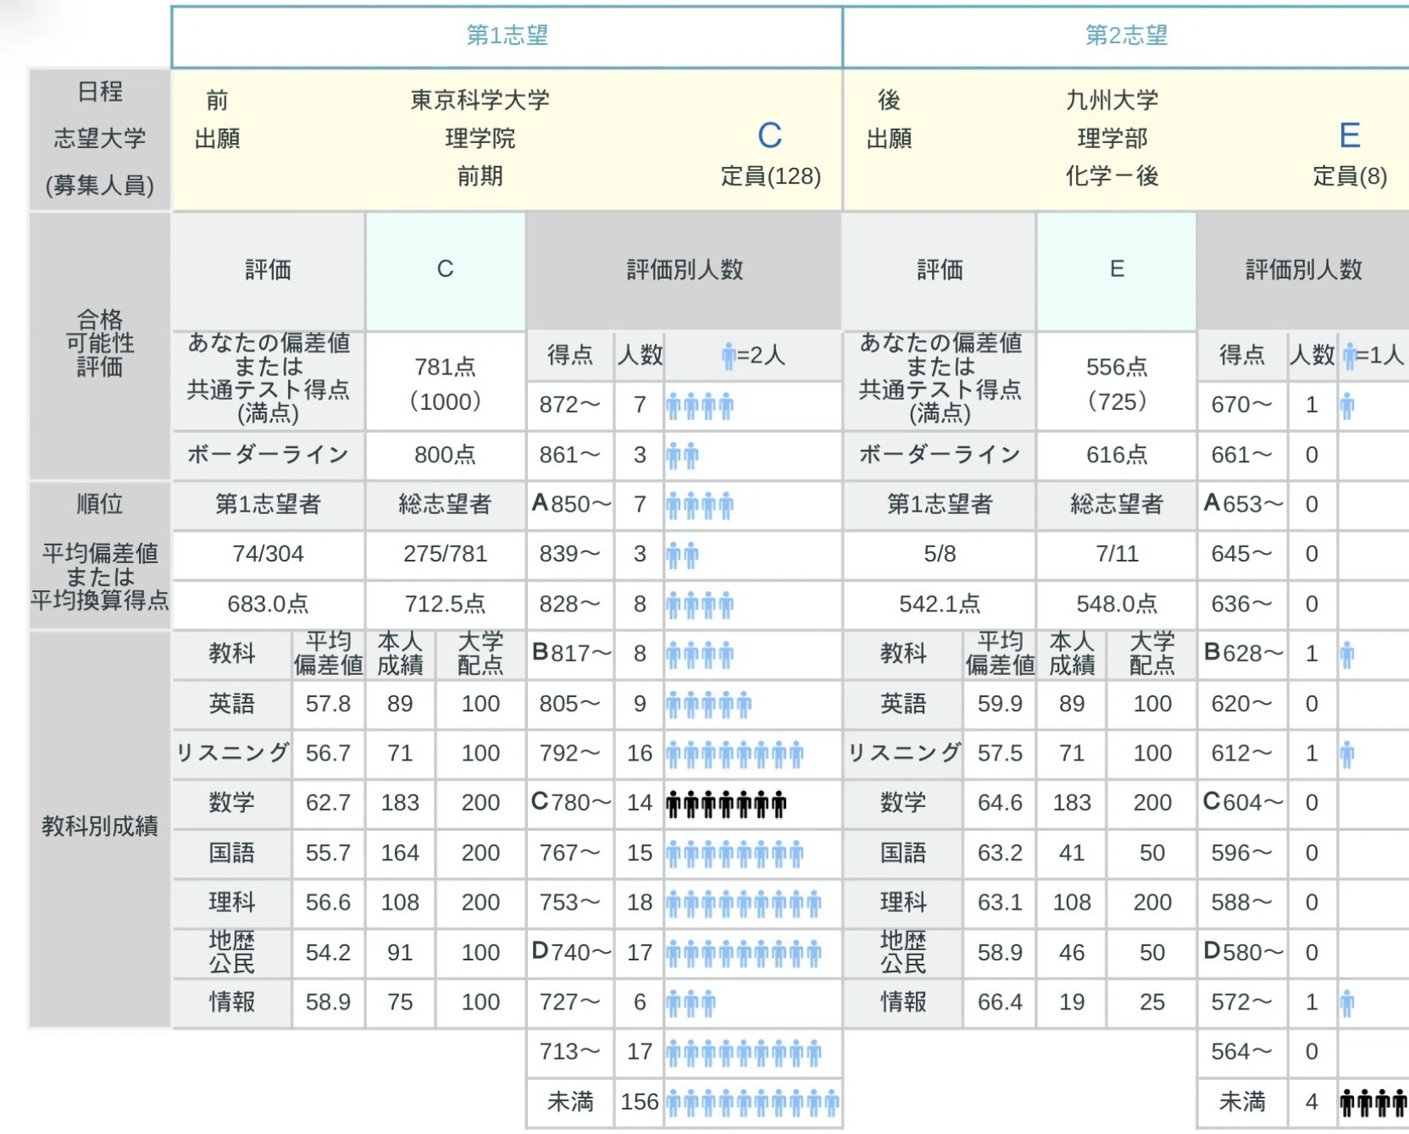The height and width of the screenshot is (1134, 1409).
Task: Click the 712.5点 average score cell
Action: click(x=446, y=605)
